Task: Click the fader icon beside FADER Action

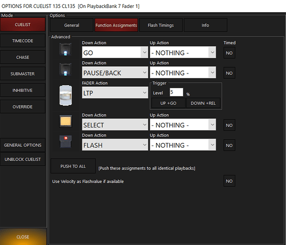Action: pos(65,96)
